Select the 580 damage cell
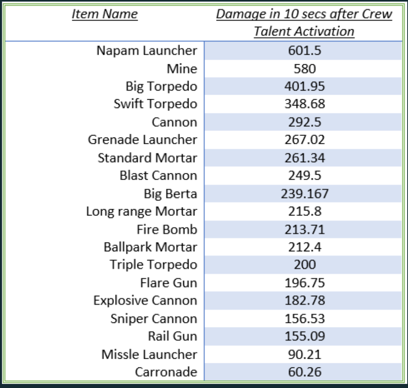This screenshot has width=408, height=388. [304, 68]
